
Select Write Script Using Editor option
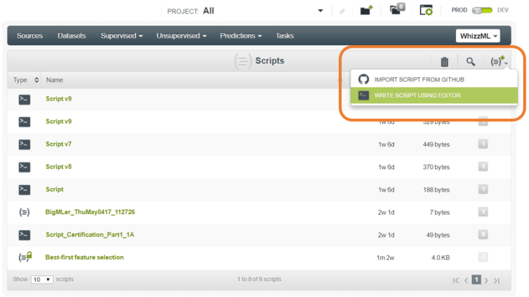coord(417,95)
